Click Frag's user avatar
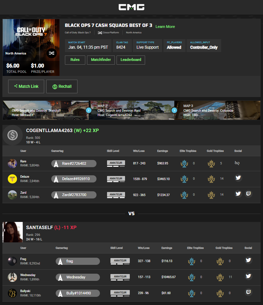 (12, 261)
